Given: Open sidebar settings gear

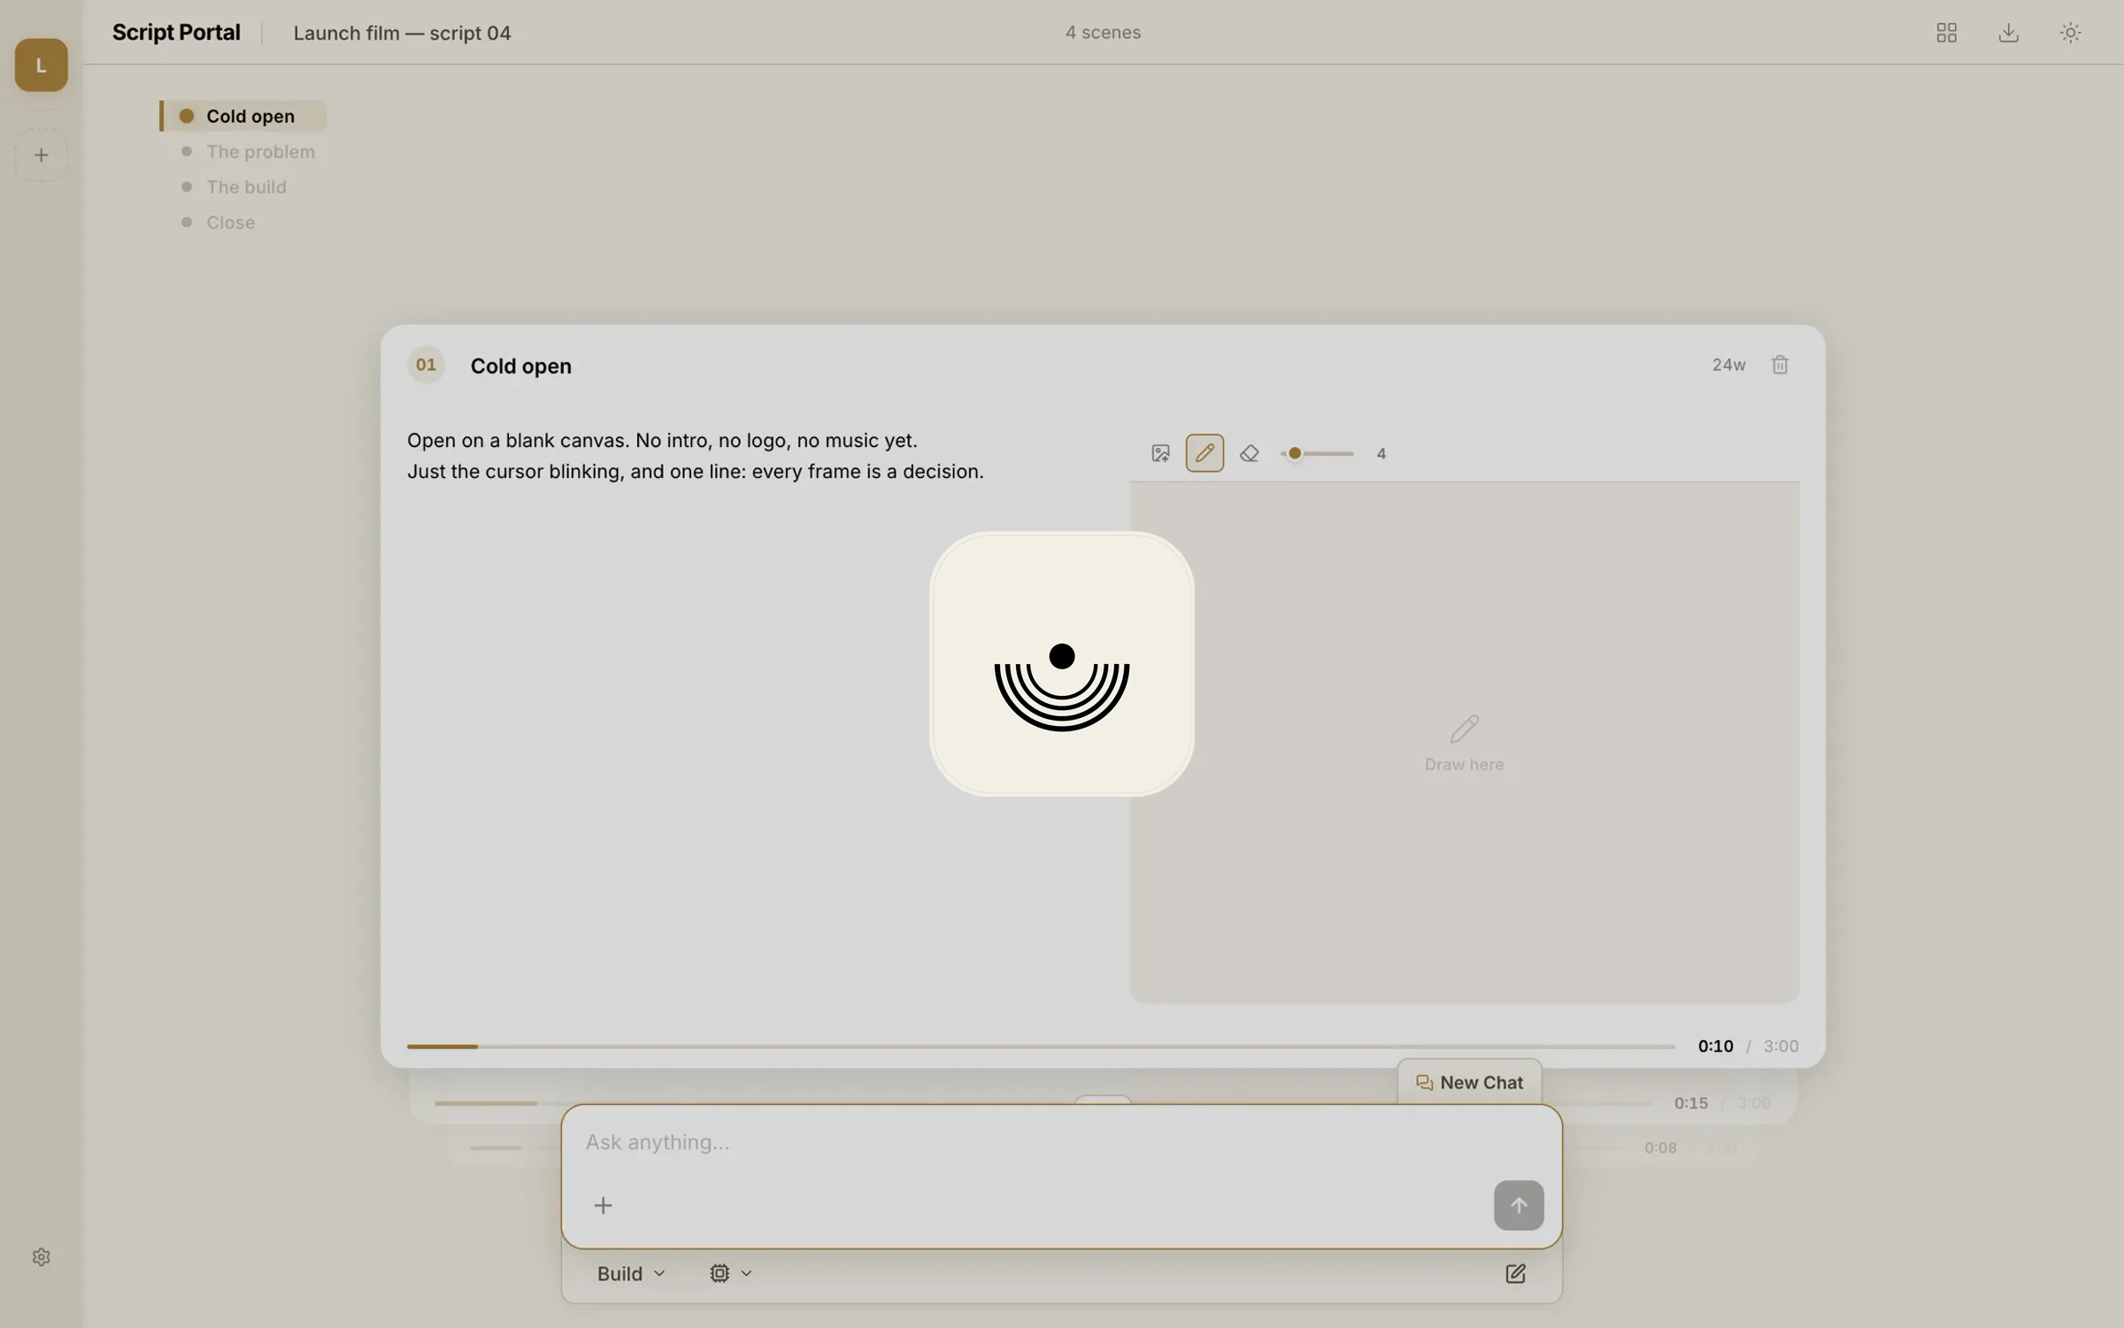Looking at the screenshot, I should point(41,1257).
